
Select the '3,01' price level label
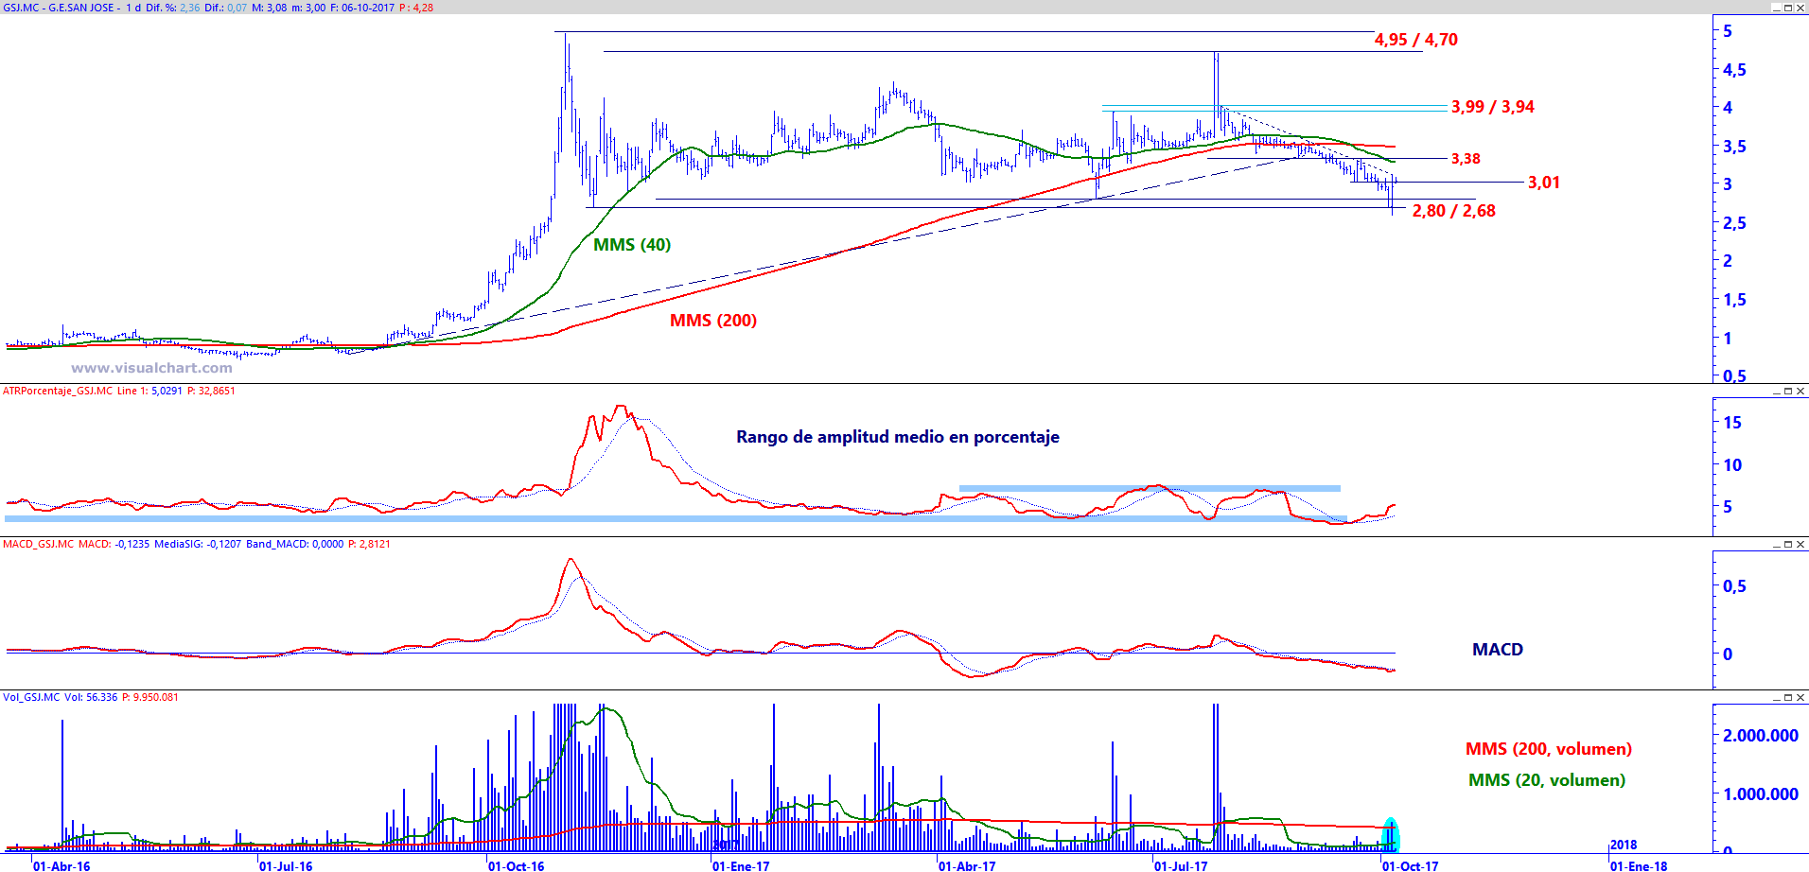pyautogui.click(x=1544, y=183)
